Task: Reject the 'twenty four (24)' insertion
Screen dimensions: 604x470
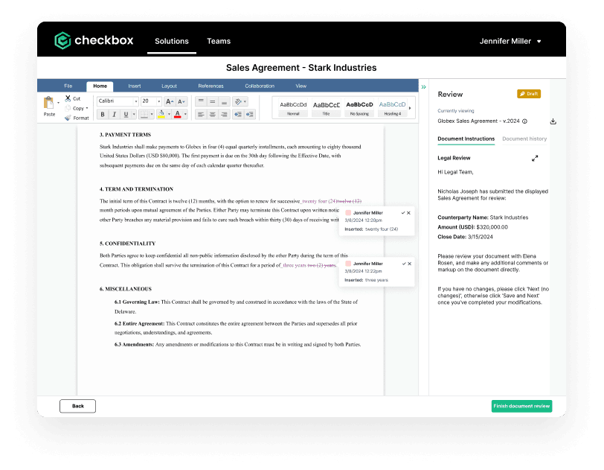Action: click(x=408, y=212)
